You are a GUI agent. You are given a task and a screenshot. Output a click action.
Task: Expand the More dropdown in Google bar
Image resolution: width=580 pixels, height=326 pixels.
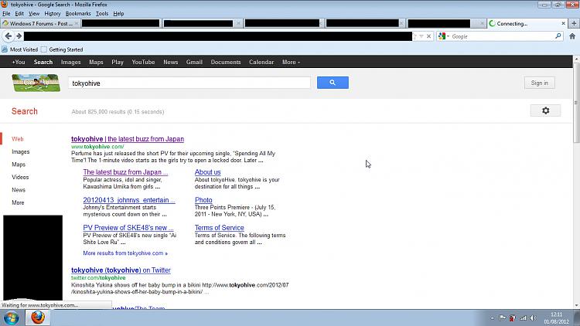tap(291, 62)
